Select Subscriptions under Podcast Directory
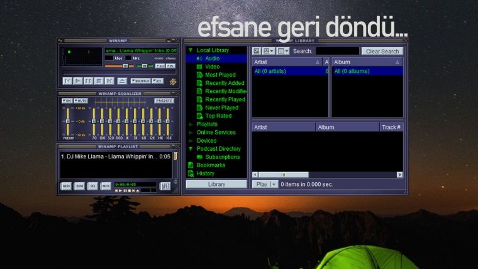 222,157
